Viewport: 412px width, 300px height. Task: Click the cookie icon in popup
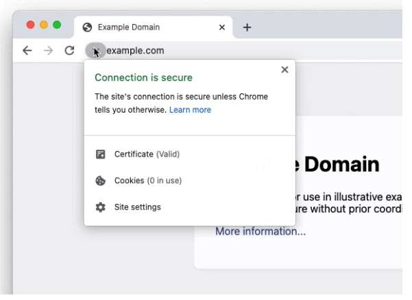(101, 181)
